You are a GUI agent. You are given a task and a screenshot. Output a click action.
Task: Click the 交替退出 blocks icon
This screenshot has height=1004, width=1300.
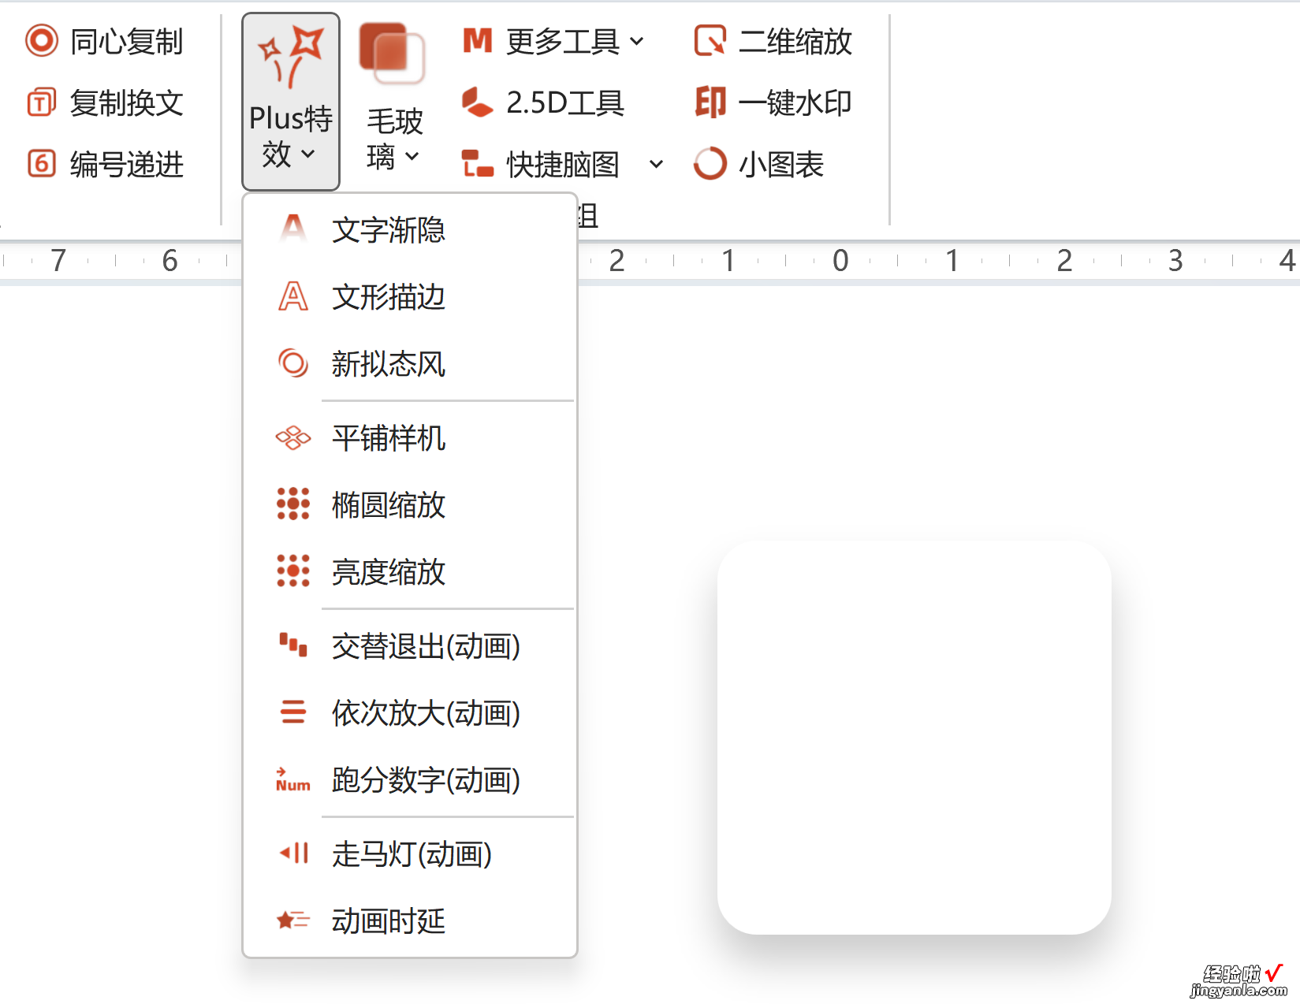click(x=293, y=645)
